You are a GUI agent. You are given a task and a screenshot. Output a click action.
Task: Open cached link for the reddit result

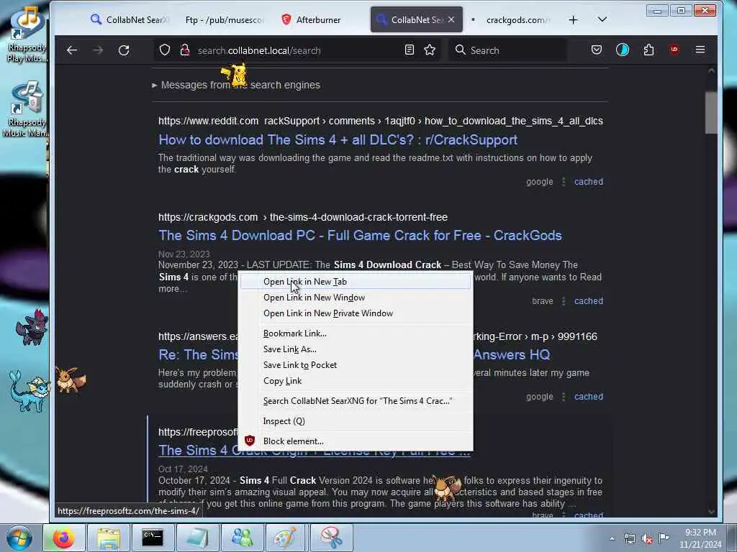coord(589,182)
